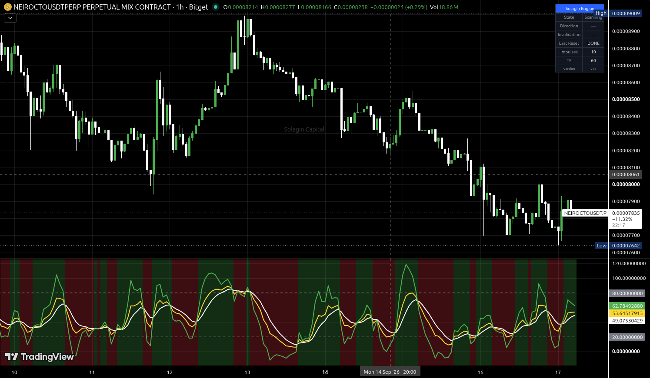
Task: Click the Last Reset label cell
Action: tap(569, 43)
